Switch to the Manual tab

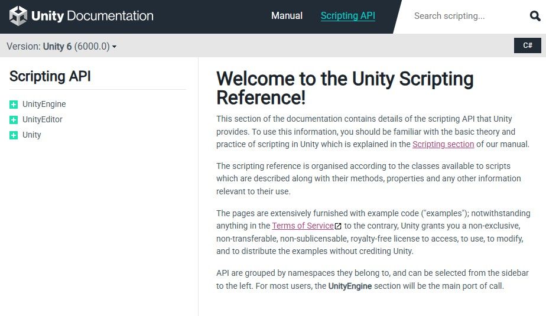(x=287, y=16)
